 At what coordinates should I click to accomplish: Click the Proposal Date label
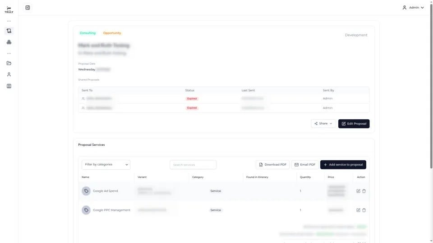87,63
